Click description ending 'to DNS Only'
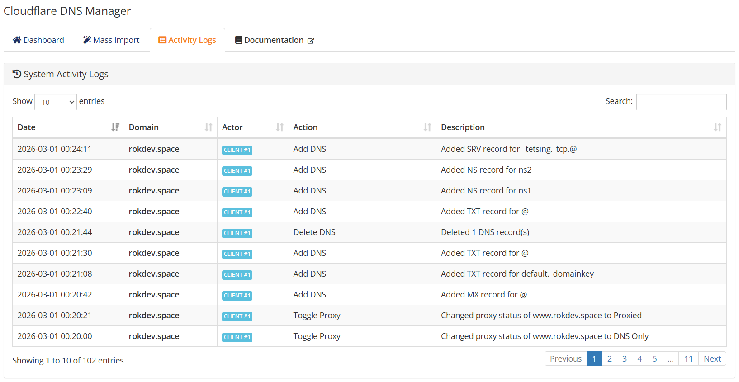 545,336
